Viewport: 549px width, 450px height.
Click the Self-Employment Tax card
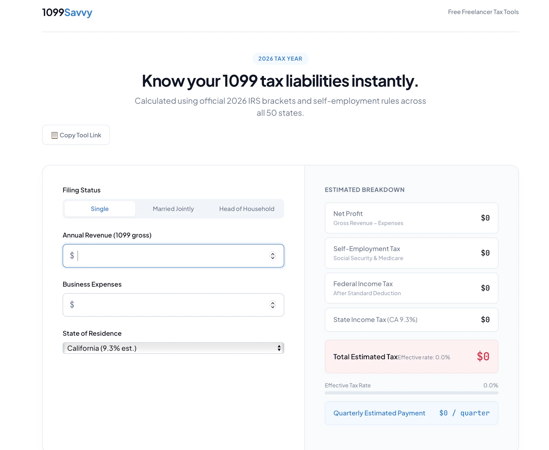tap(411, 253)
